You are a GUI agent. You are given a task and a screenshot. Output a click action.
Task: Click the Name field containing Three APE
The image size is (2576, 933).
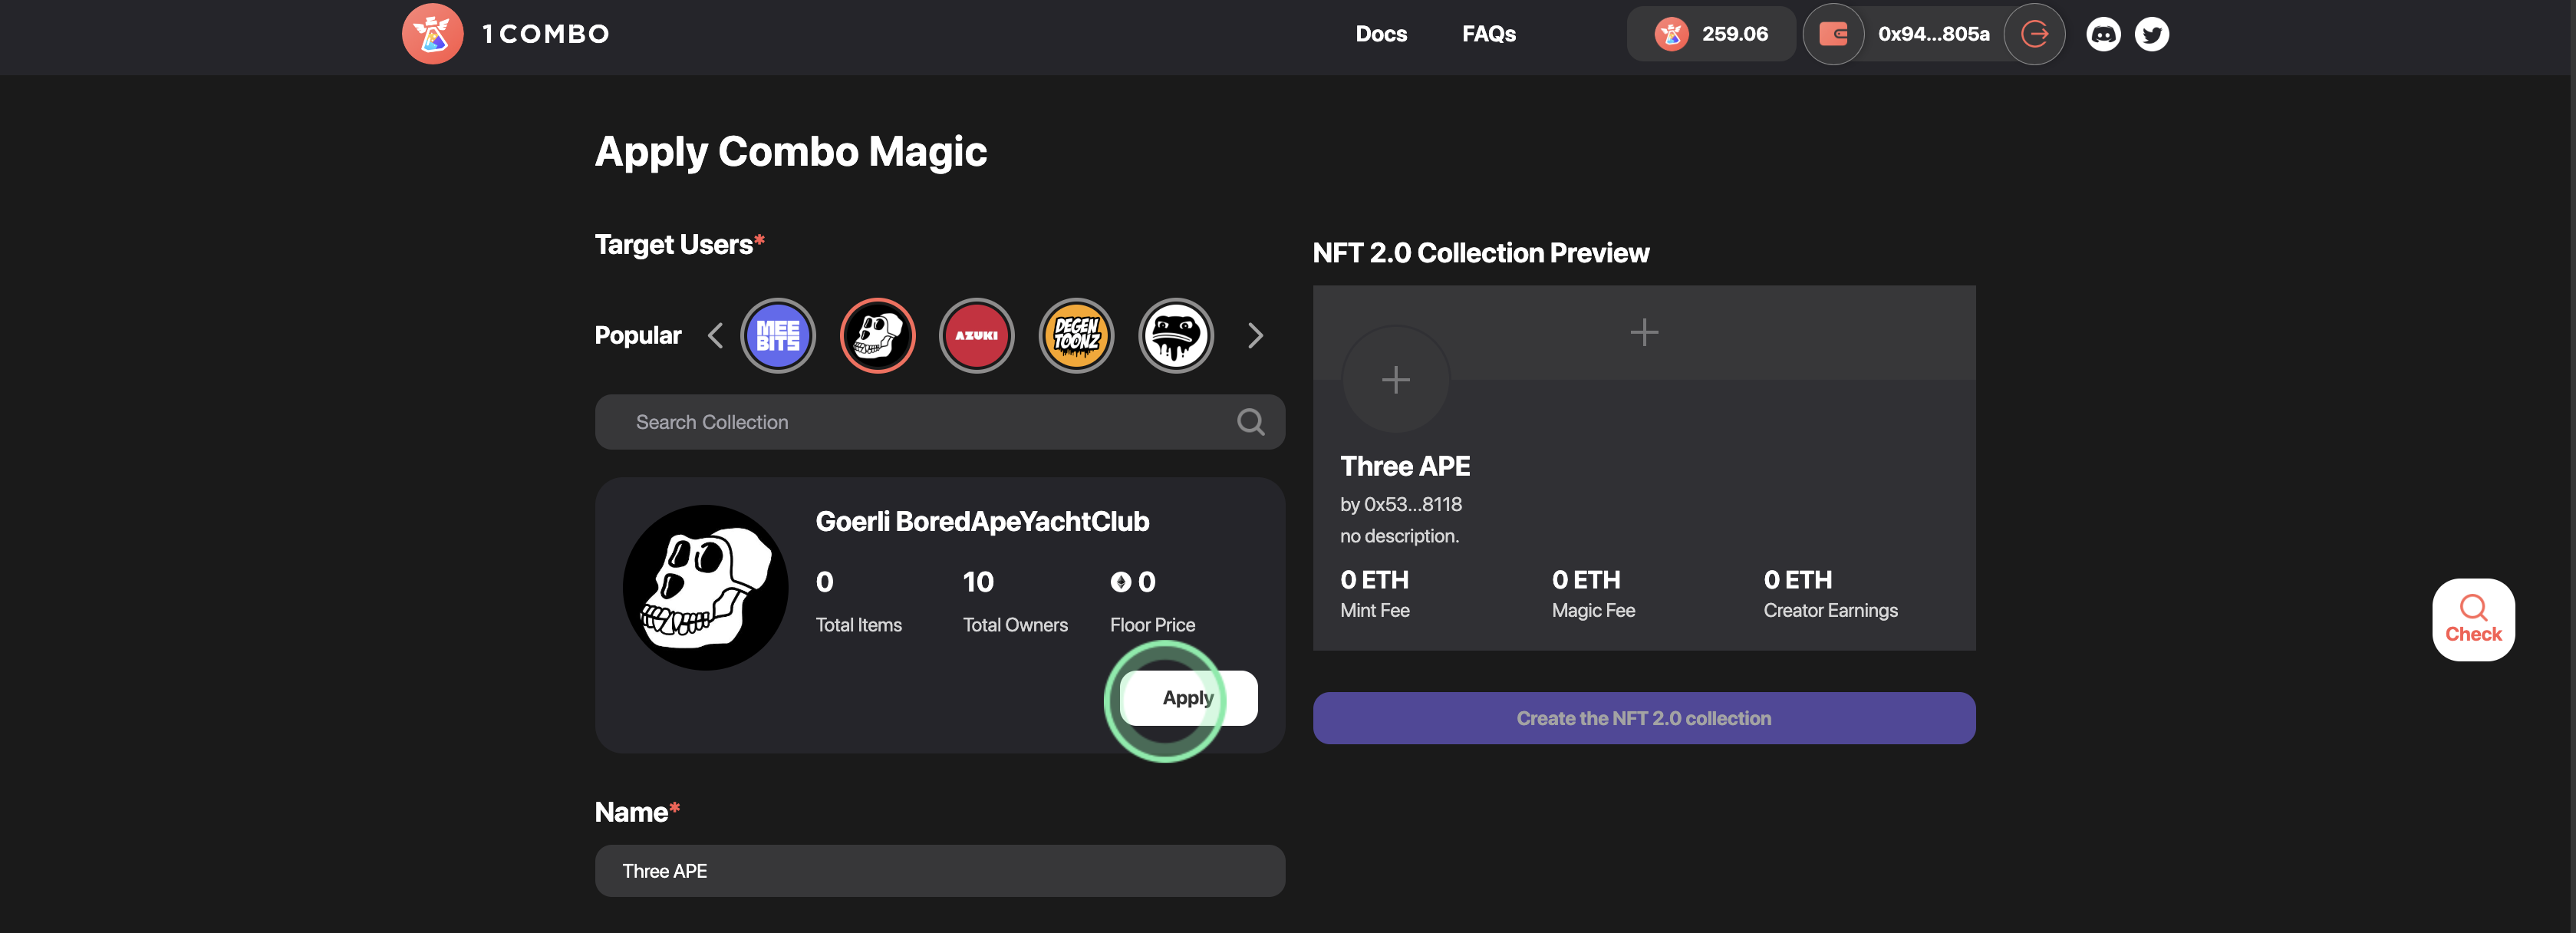pyautogui.click(x=939, y=871)
